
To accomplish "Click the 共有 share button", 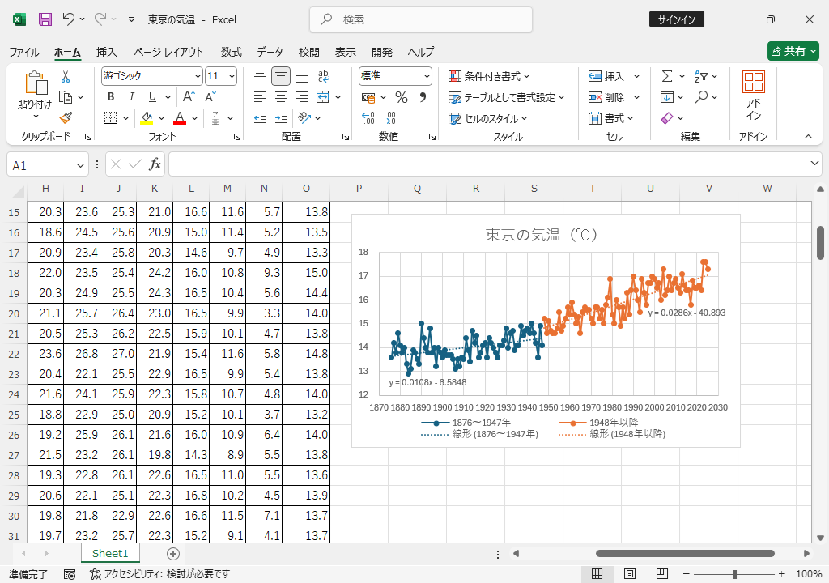I will (793, 51).
